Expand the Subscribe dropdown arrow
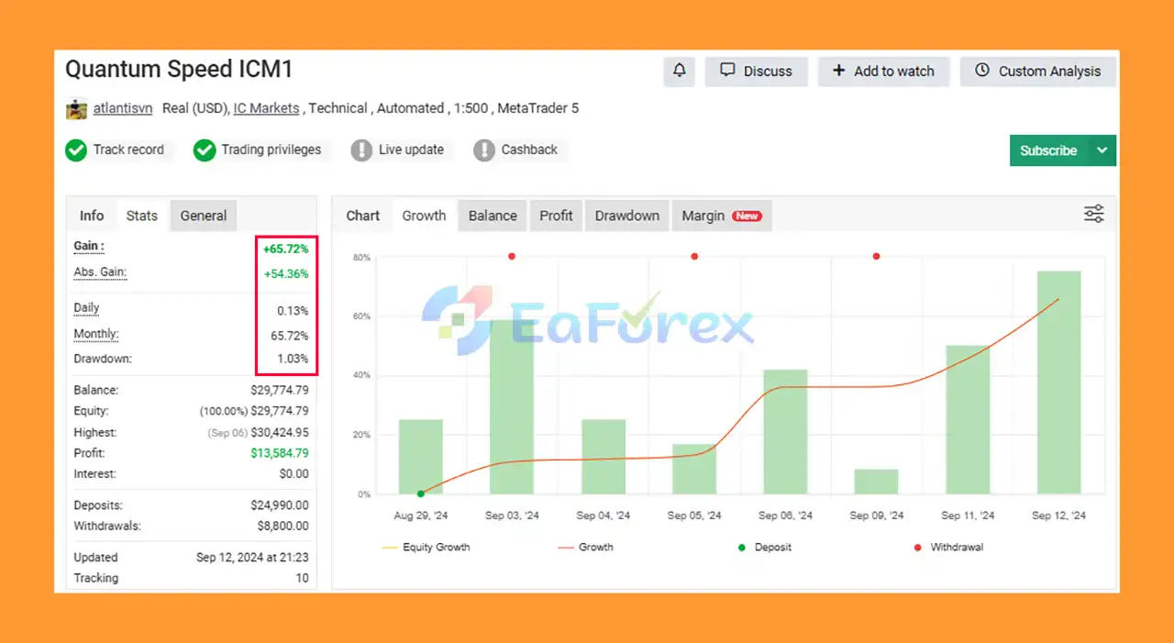 click(1102, 150)
